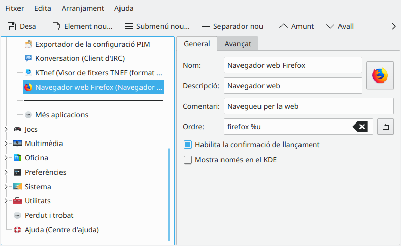Add a new item with Element nou
The image size is (401, 246).
point(82,26)
